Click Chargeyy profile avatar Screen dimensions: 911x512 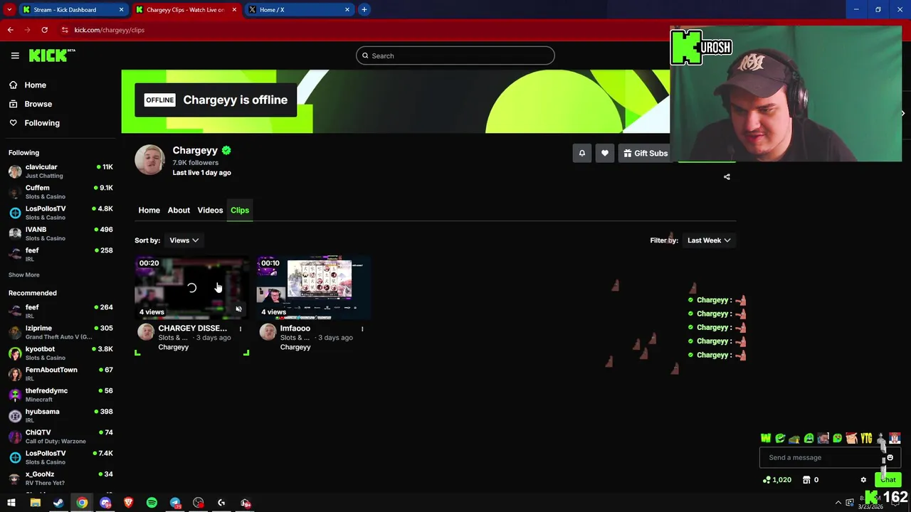[149, 160]
